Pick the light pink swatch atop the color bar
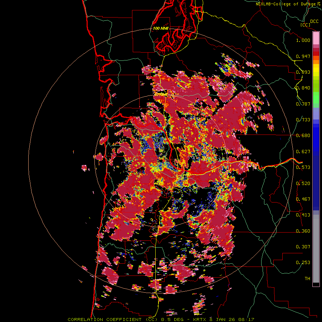Screen dimensions: 322x322 (x=316, y=38)
